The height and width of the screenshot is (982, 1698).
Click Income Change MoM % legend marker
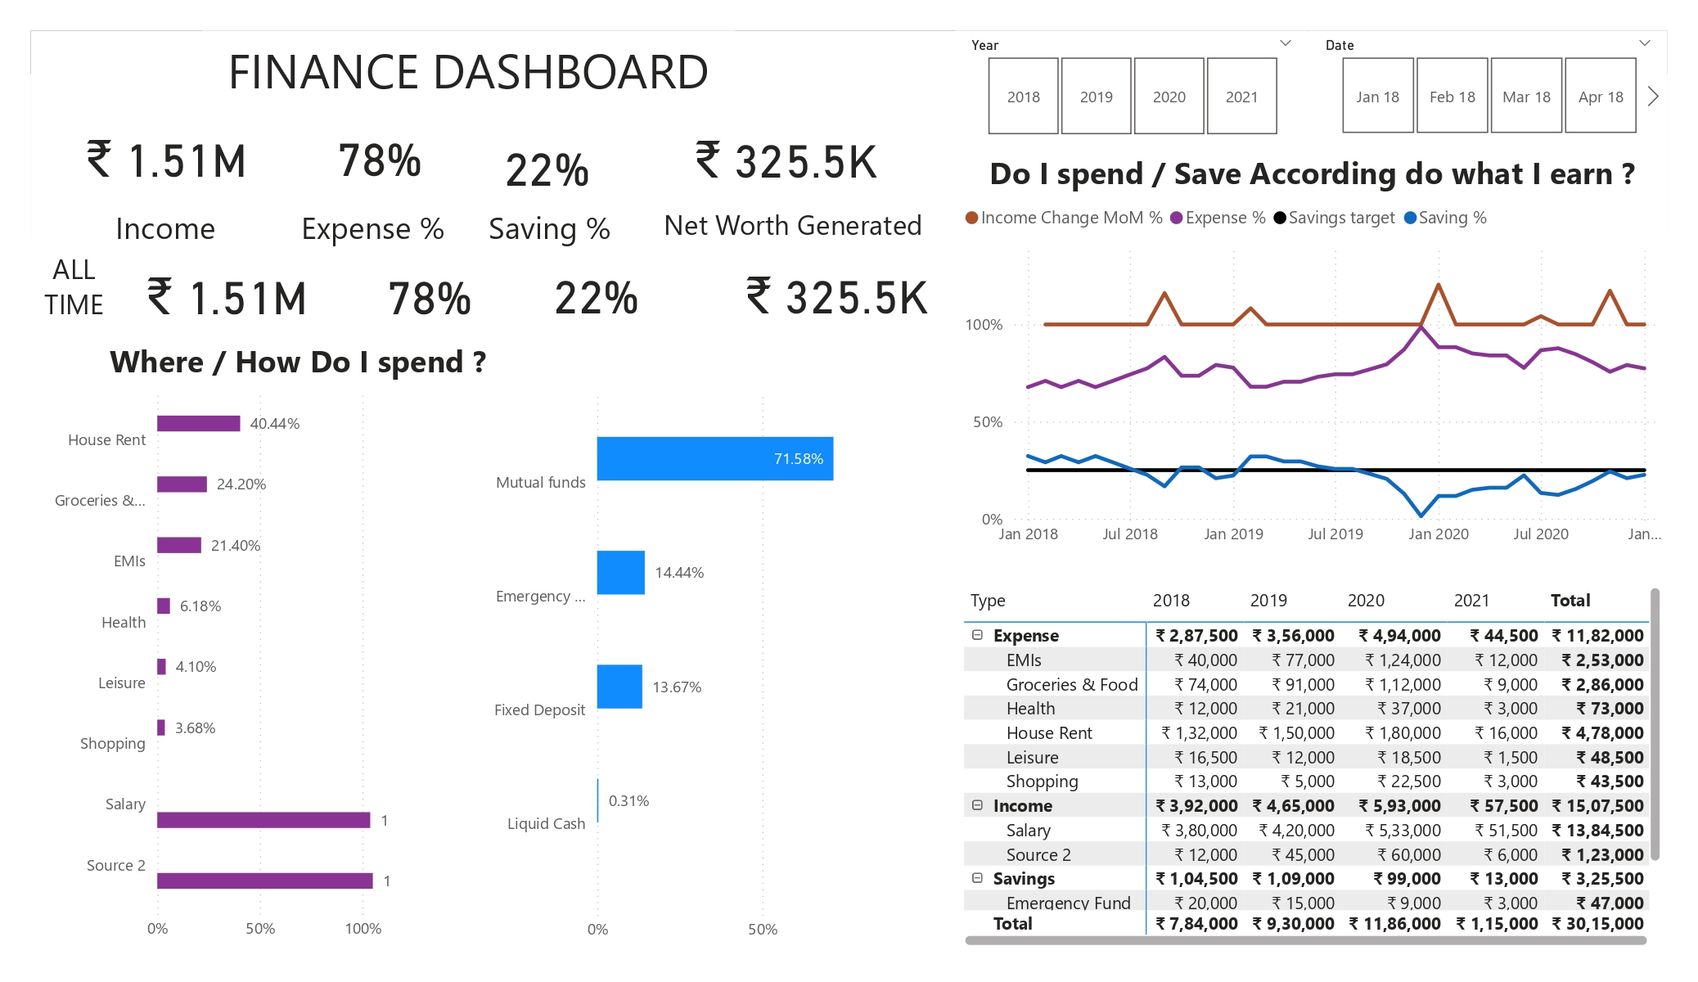pos(972,218)
